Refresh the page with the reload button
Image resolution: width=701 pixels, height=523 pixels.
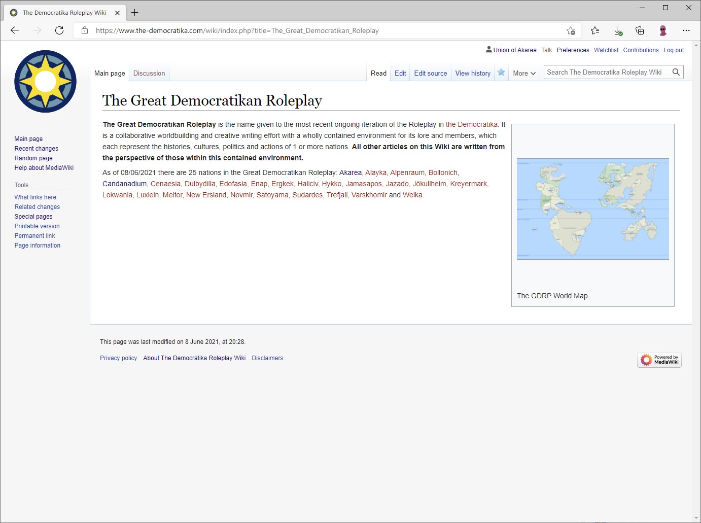59,30
